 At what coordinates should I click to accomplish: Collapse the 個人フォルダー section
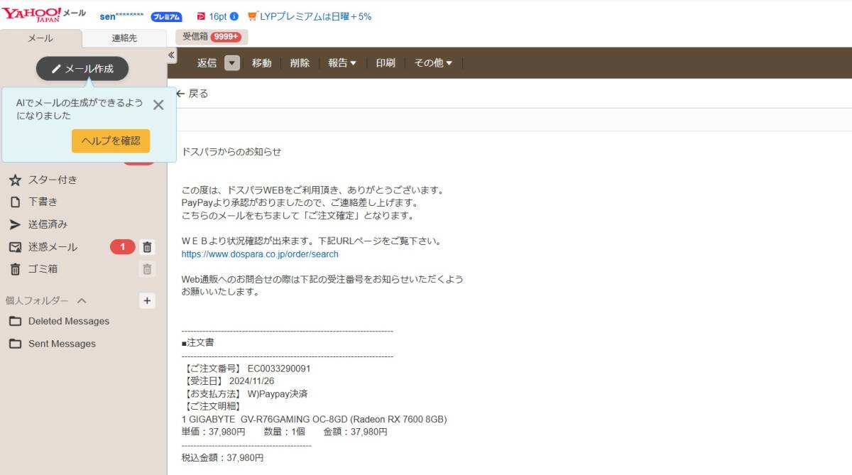(82, 300)
